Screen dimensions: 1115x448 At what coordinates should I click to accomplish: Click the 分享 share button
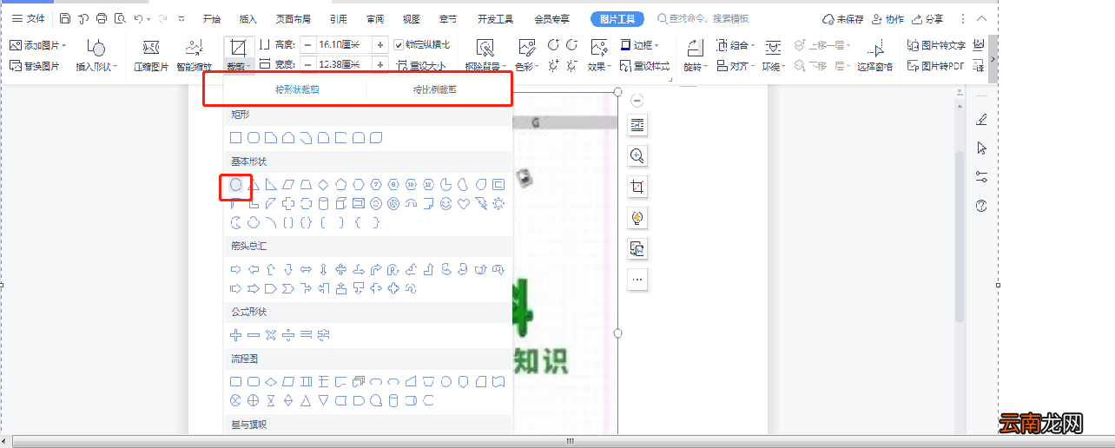927,18
